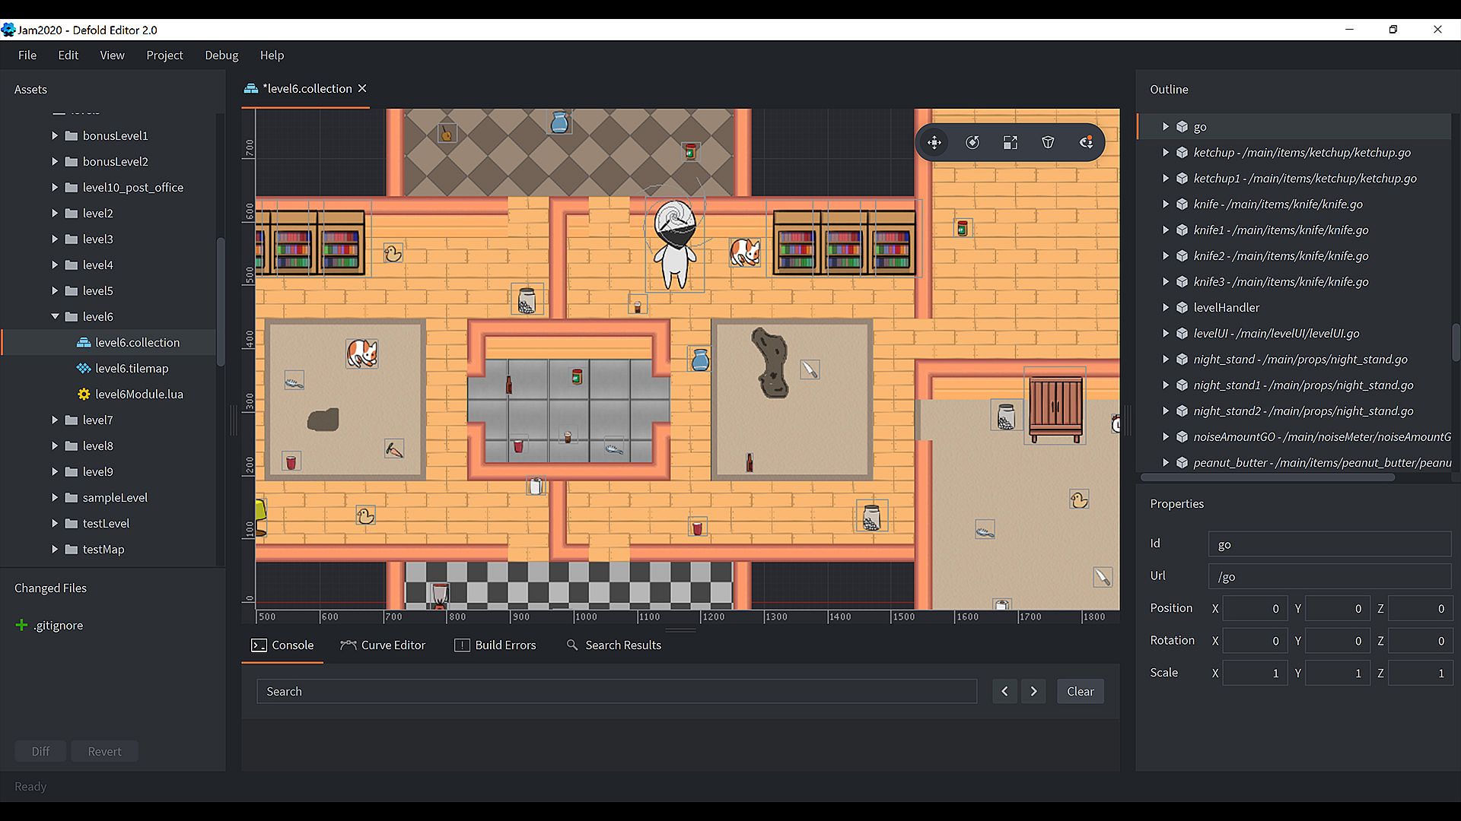The image size is (1461, 821).
Task: Expand the night_stand1 outline node
Action: coord(1165,385)
